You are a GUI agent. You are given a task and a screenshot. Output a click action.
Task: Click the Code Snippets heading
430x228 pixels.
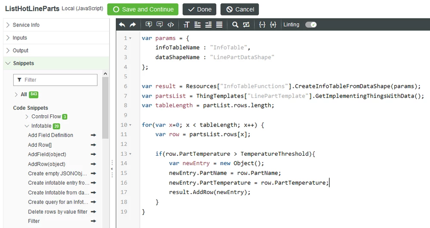(31, 108)
